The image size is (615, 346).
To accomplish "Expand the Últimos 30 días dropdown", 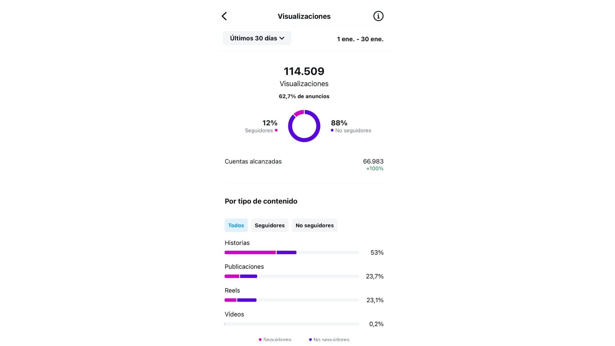I will click(257, 38).
